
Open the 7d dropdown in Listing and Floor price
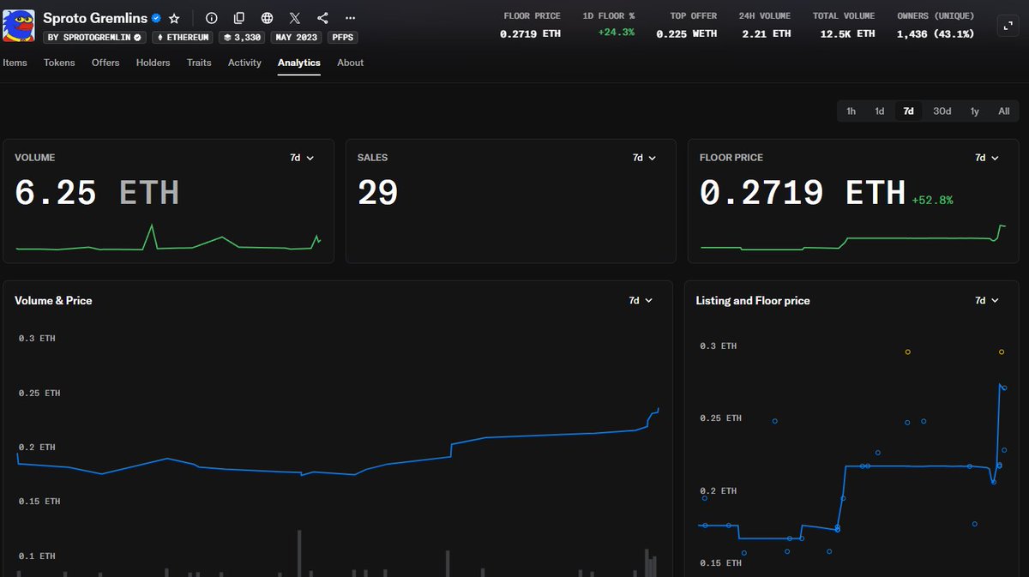tap(987, 300)
